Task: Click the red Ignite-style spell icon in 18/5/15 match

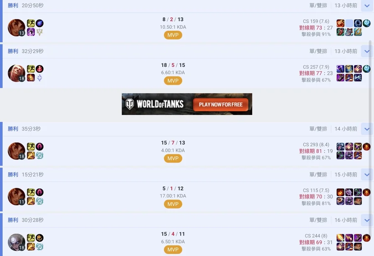Action: point(31,78)
